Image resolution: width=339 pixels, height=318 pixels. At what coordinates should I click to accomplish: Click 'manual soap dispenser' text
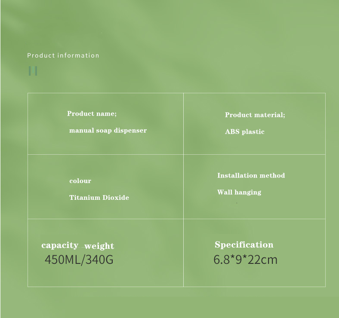[x=108, y=131]
